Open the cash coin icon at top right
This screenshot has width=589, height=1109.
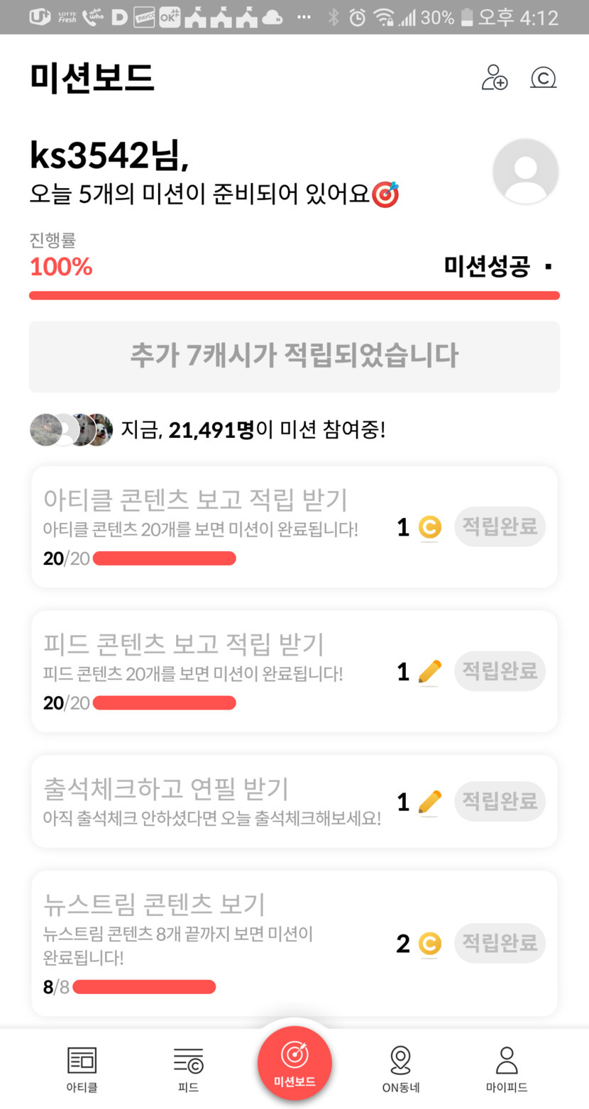pyautogui.click(x=543, y=77)
